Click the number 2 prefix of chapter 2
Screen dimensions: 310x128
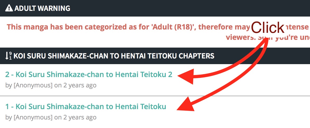[x=7, y=74]
